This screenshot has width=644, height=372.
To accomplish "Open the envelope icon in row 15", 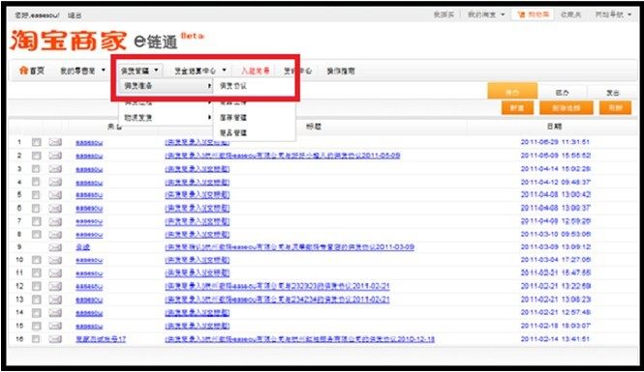I will [x=55, y=327].
